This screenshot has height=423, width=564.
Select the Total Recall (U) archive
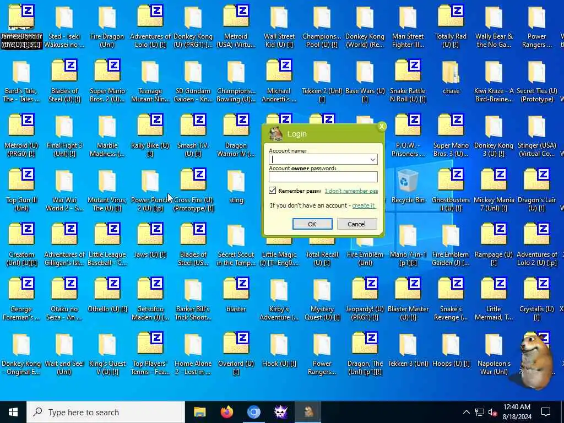tap(322, 252)
